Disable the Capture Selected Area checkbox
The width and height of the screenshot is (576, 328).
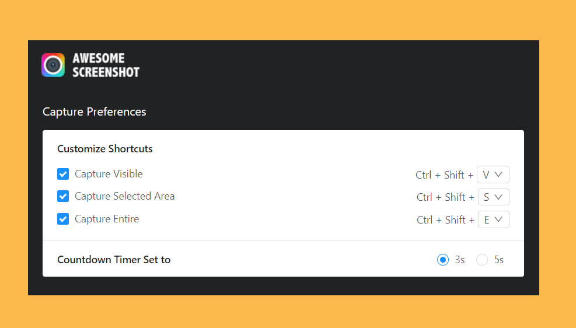(x=63, y=196)
